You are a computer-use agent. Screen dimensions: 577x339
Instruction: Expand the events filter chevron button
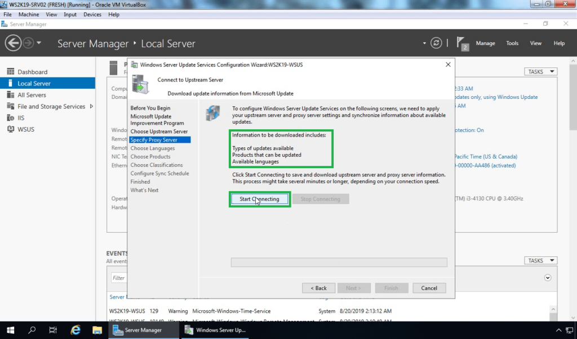[548, 278]
